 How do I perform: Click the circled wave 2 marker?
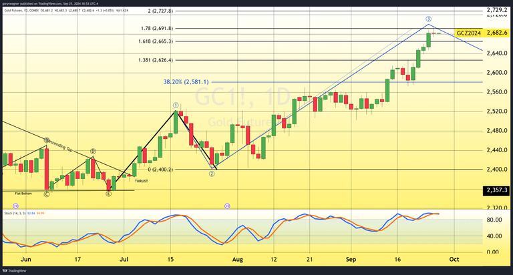pyautogui.click(x=211, y=174)
